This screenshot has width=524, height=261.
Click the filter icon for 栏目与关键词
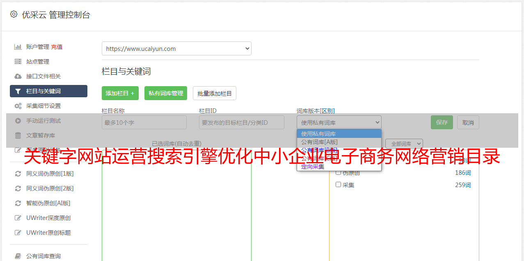point(18,91)
